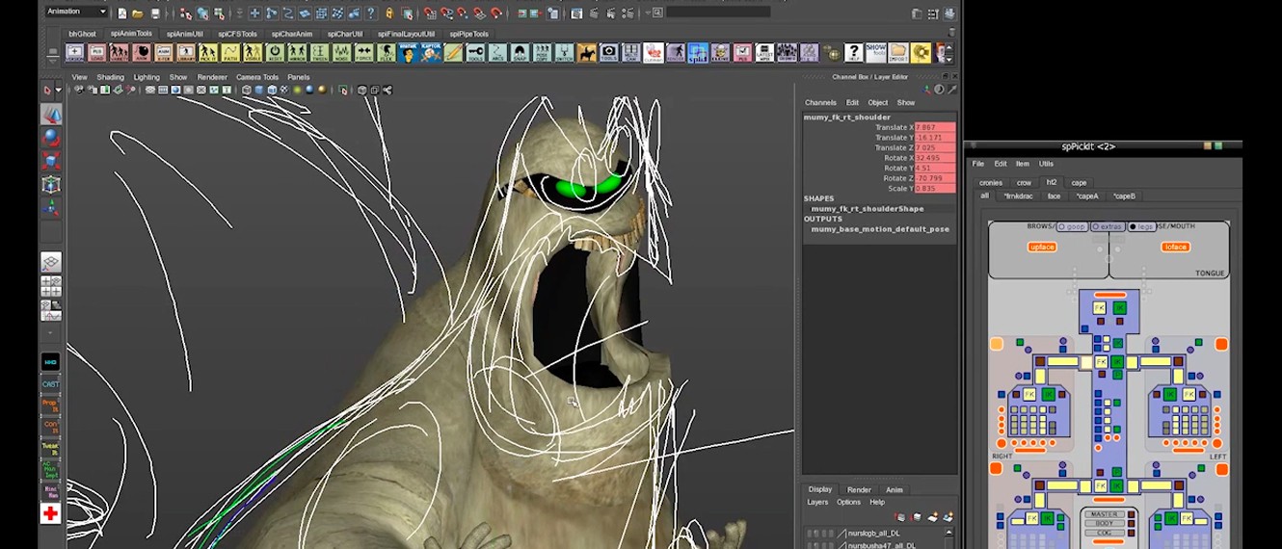
Task: Open the Channels menu in Channel Box
Action: pos(820,102)
